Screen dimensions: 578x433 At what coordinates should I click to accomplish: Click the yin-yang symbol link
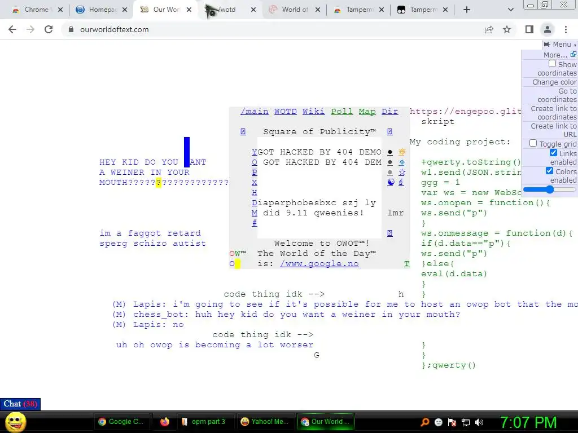click(x=391, y=182)
